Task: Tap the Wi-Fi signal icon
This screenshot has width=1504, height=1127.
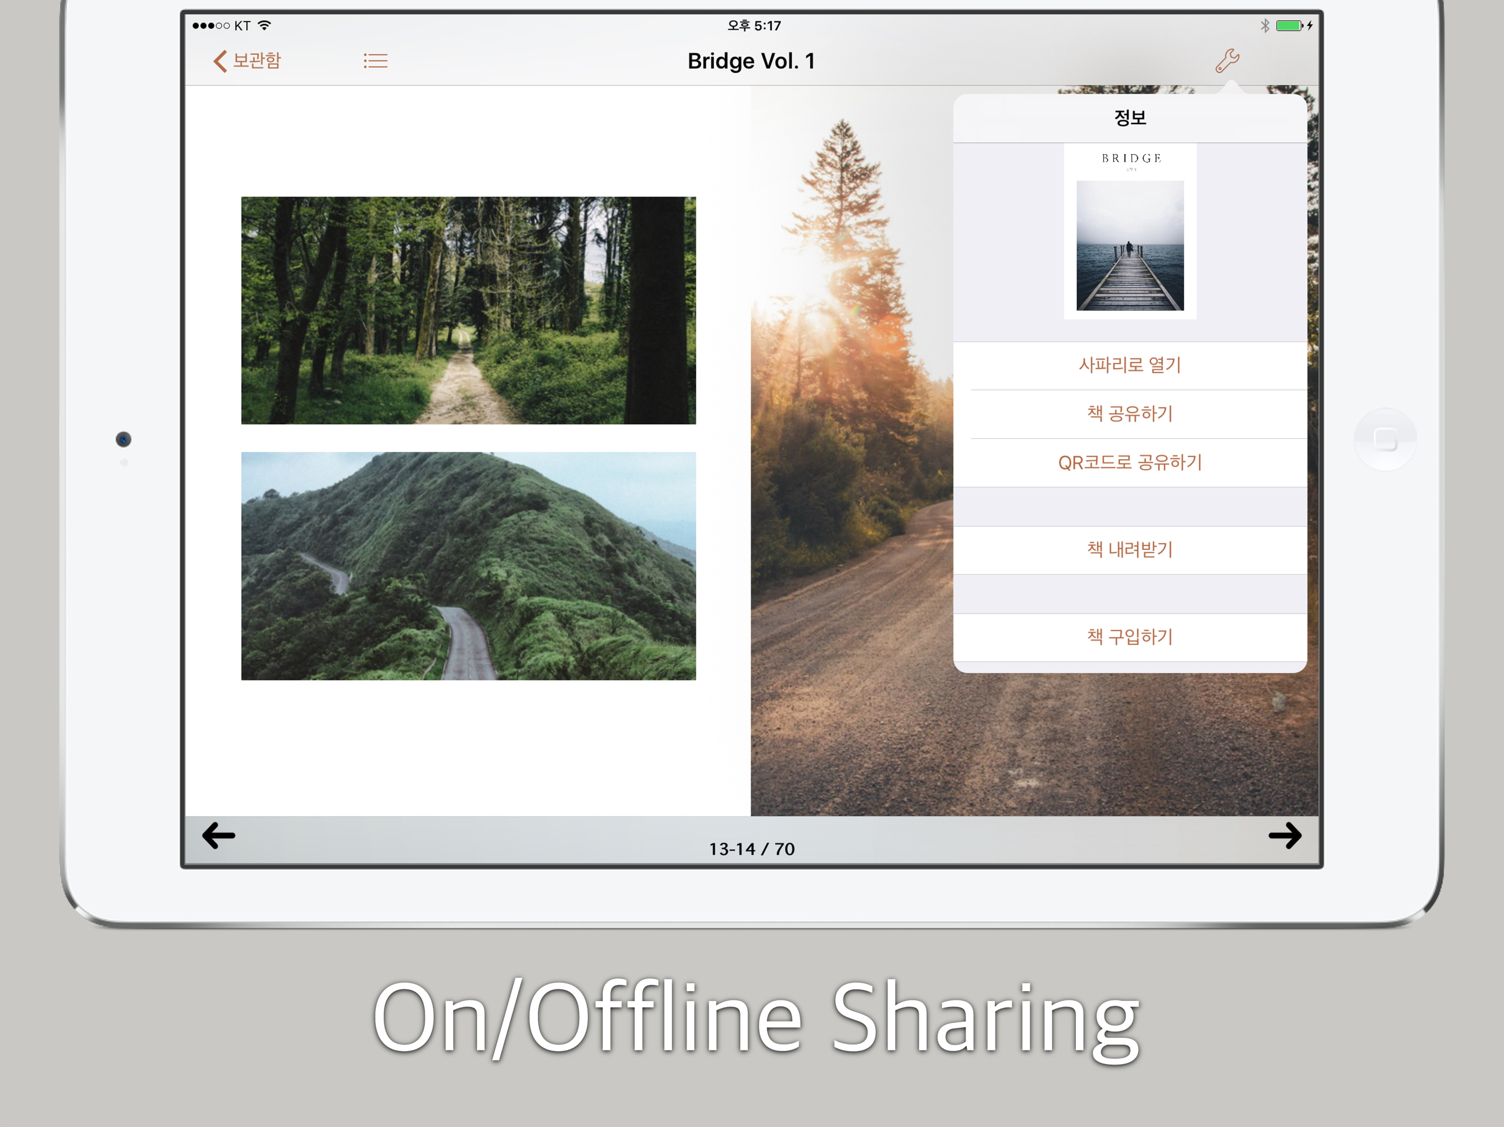Action: [264, 26]
